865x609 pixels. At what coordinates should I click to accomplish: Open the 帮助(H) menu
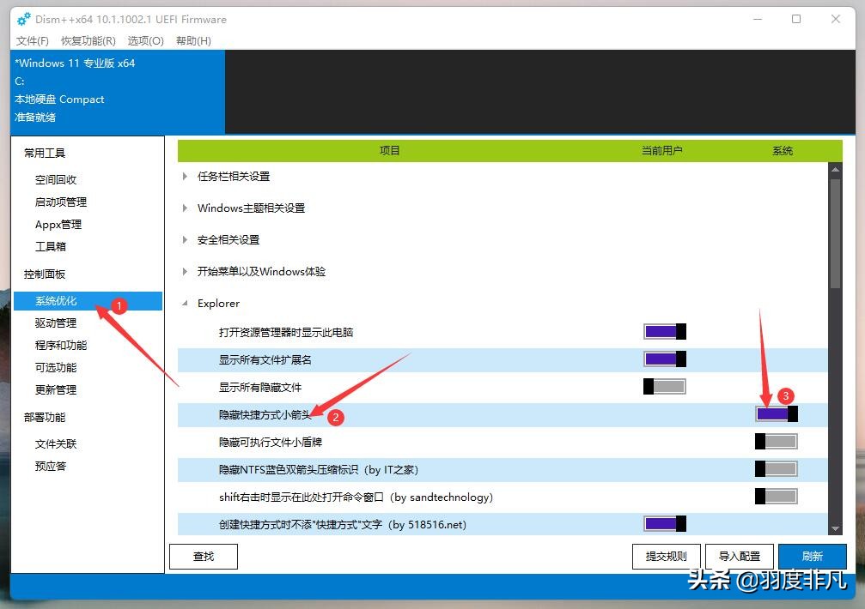point(192,40)
